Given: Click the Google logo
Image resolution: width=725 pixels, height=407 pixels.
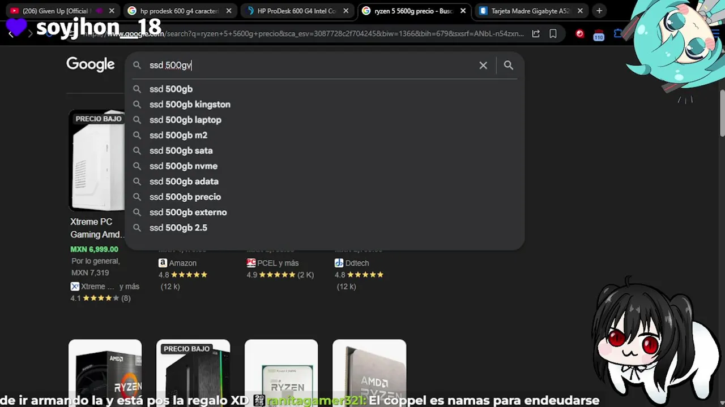Looking at the screenshot, I should [x=91, y=64].
